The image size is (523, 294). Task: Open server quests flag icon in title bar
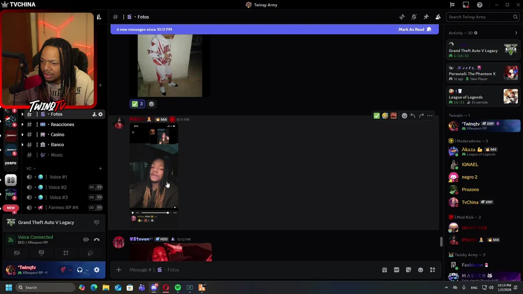[452, 5]
